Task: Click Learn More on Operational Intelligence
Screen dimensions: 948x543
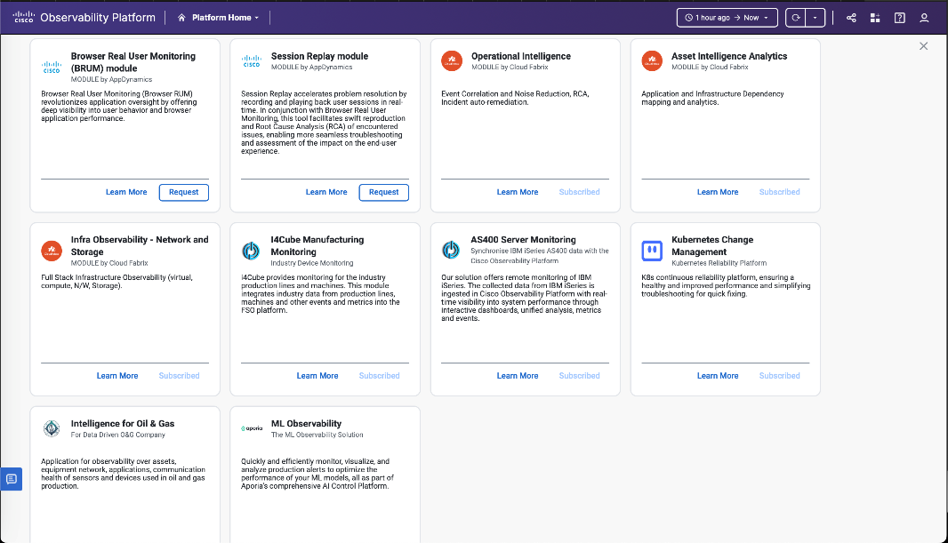Action: click(518, 192)
